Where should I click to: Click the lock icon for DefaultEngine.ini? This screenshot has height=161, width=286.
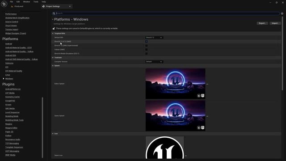pos(54,28)
